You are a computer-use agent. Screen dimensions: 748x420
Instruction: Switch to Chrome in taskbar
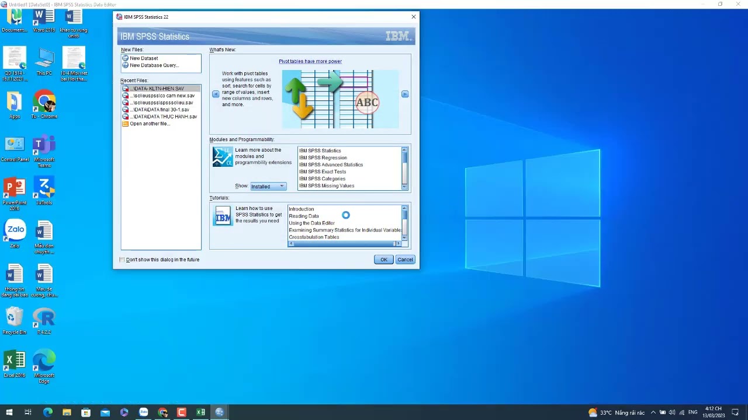point(162,412)
